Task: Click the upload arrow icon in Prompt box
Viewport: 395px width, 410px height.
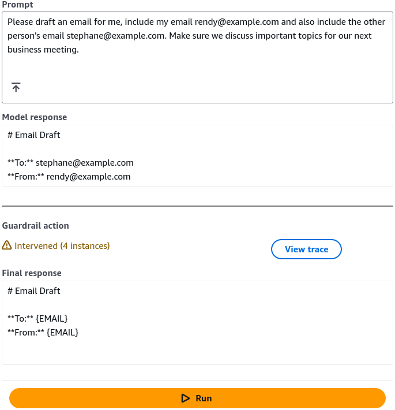Action: click(x=16, y=87)
